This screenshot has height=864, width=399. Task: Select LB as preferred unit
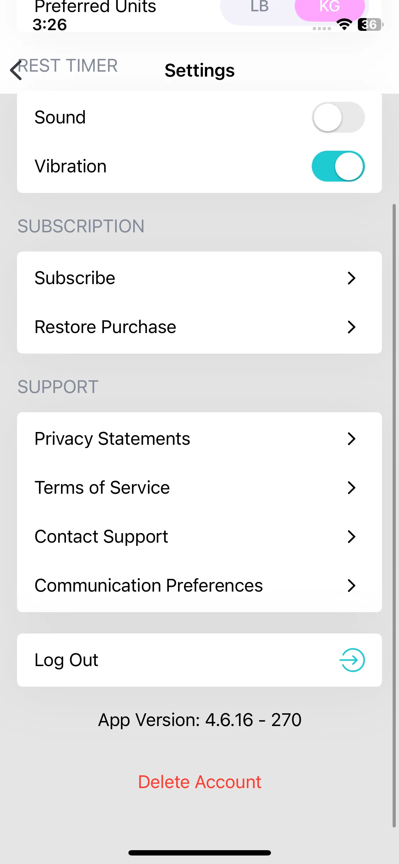[x=259, y=8]
